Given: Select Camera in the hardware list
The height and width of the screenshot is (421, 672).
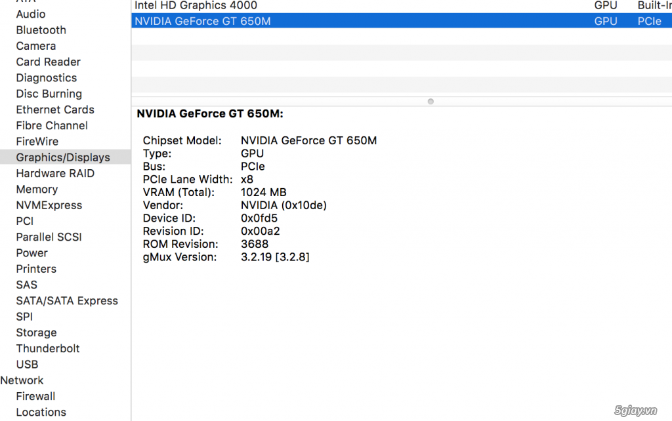Looking at the screenshot, I should tap(35, 46).
